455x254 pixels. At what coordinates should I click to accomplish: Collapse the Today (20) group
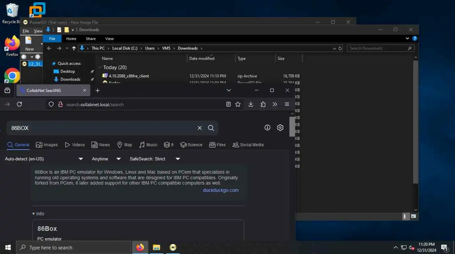100,67
